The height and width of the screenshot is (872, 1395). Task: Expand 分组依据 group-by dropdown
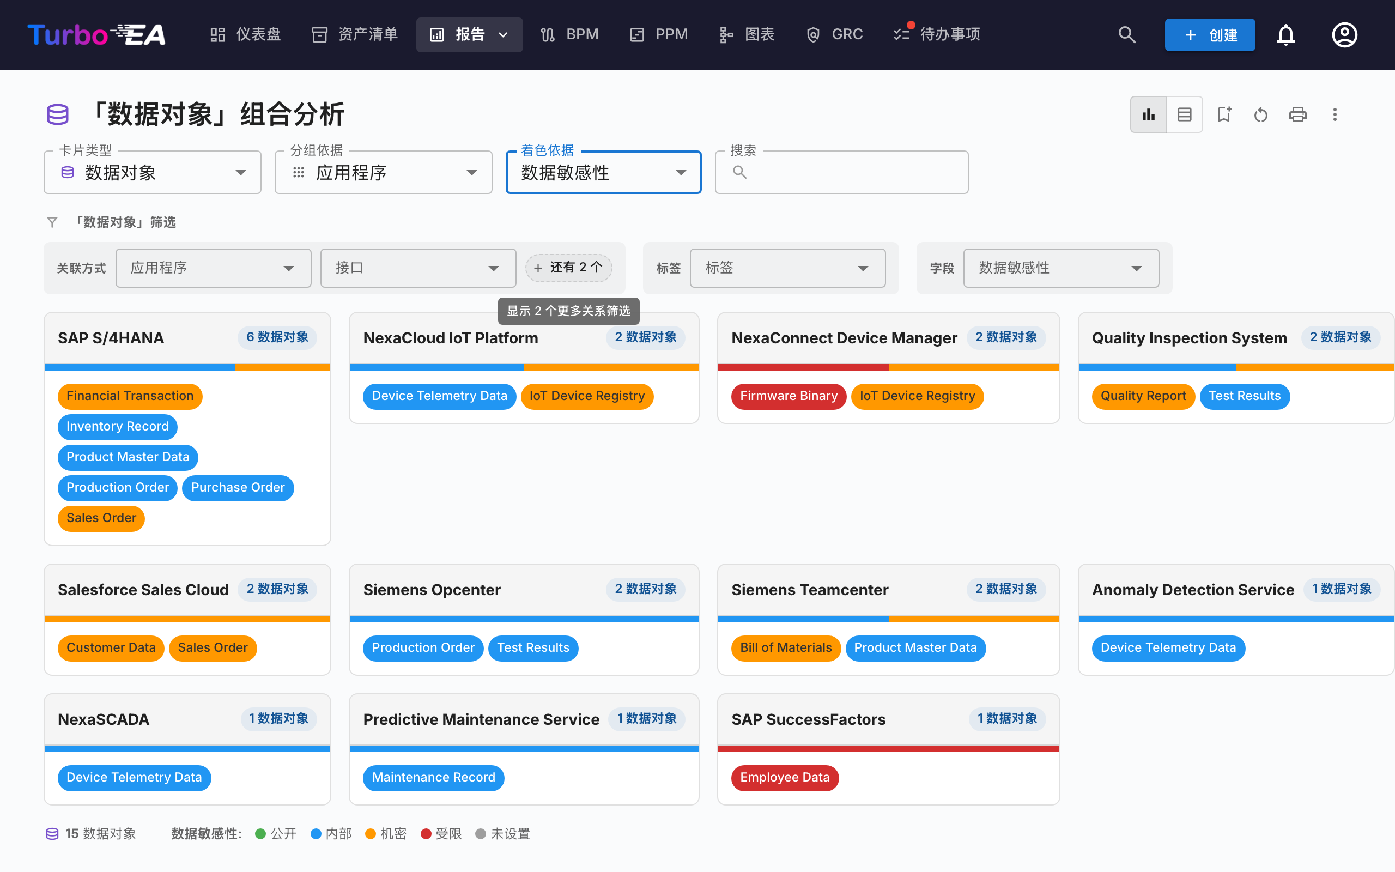[x=383, y=172]
